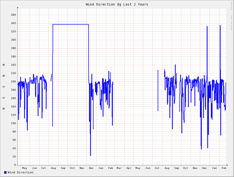Click the 300 y-axis tick label
The height and width of the screenshot is (177, 234).
pyautogui.click(x=13, y=40)
